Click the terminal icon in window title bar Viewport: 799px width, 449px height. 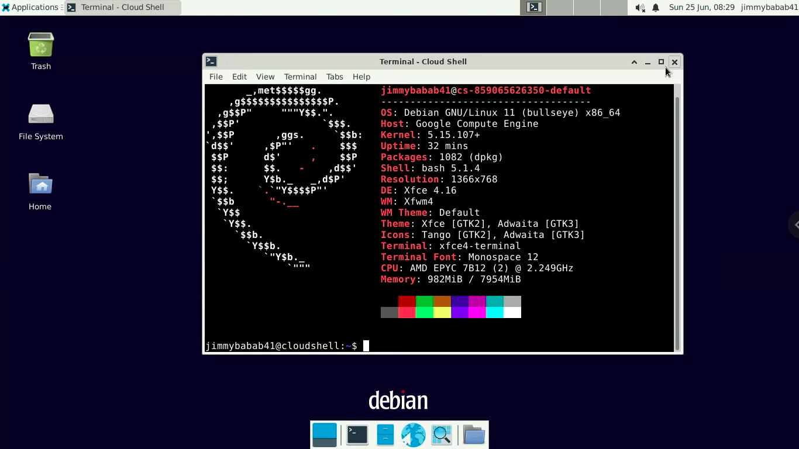[x=211, y=61]
